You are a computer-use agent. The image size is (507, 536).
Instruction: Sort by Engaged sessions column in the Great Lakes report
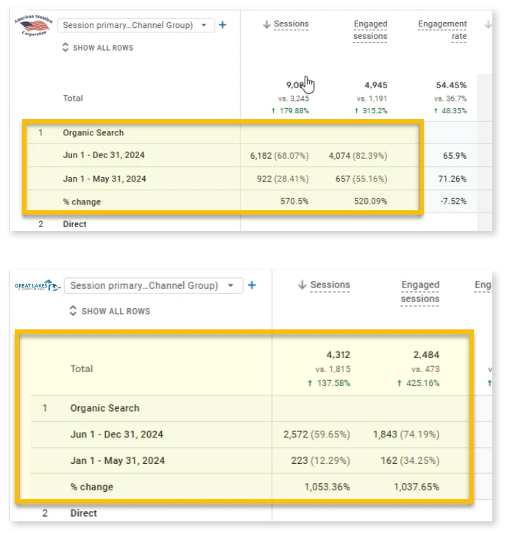[x=419, y=291]
